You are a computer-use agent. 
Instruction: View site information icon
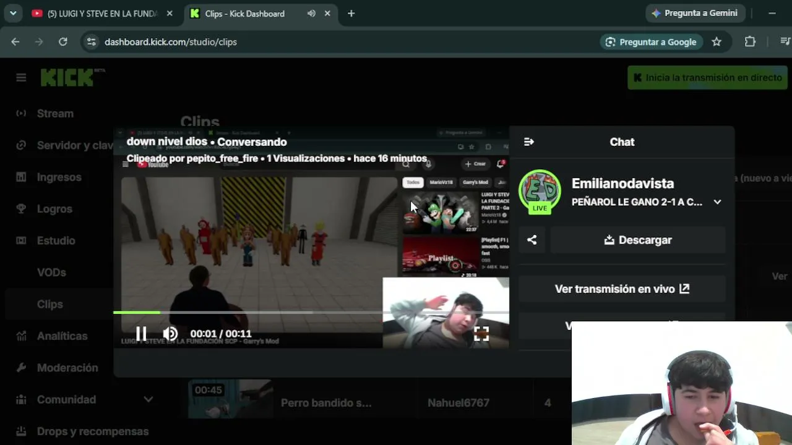pyautogui.click(x=91, y=42)
